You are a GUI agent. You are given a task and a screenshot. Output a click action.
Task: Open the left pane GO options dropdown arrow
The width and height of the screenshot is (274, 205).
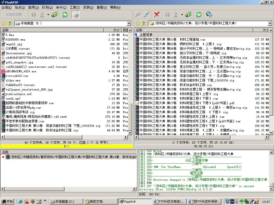pyautogui.click(x=48, y=15)
